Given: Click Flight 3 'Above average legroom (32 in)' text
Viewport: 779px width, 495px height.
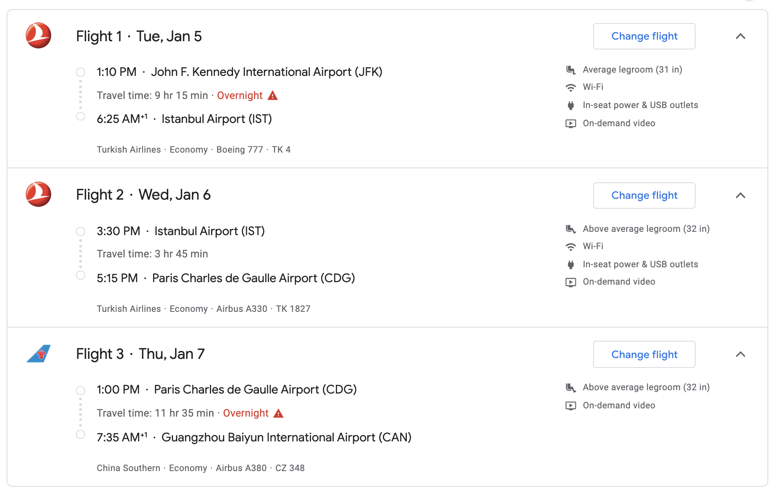Looking at the screenshot, I should tap(646, 387).
